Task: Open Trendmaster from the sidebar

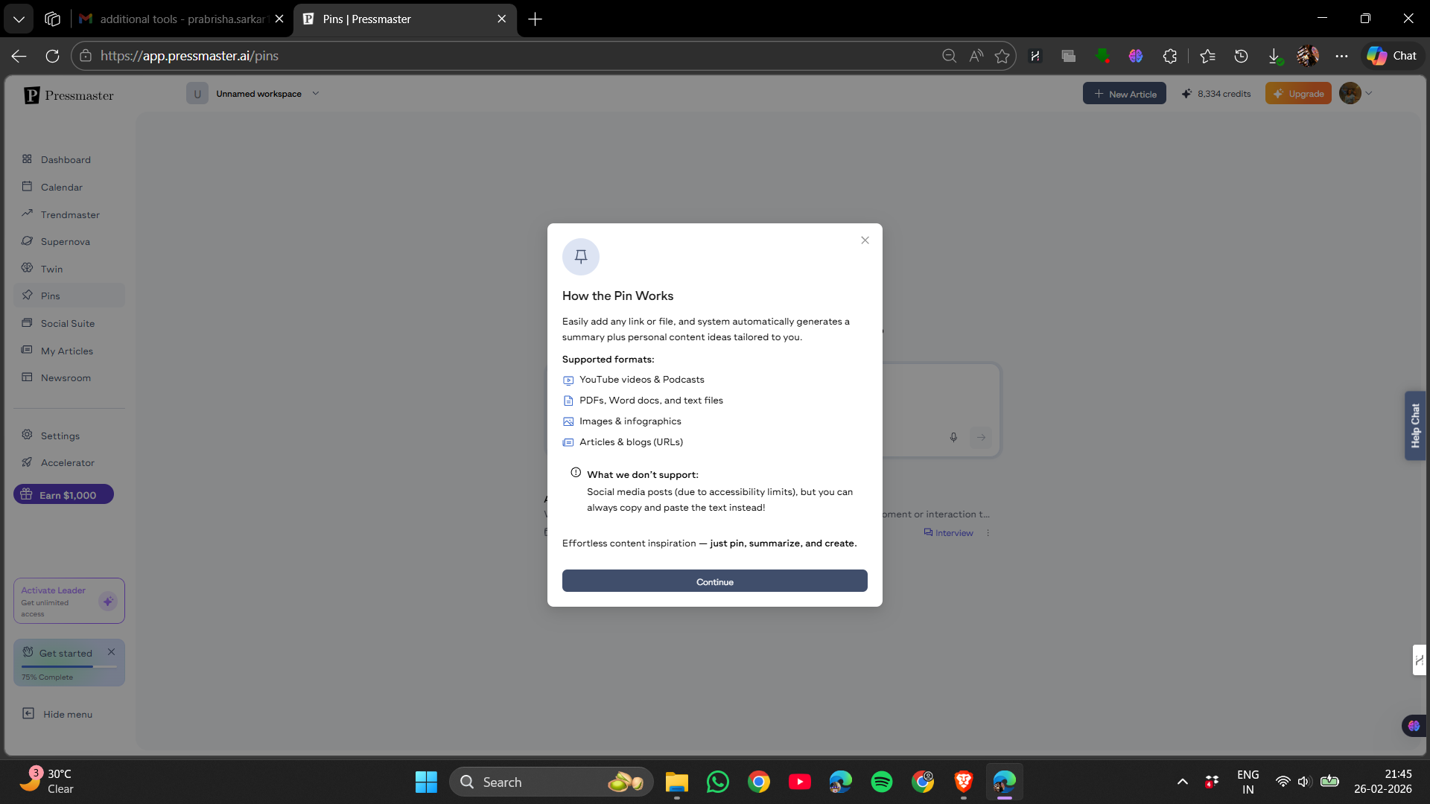Action: click(69, 214)
